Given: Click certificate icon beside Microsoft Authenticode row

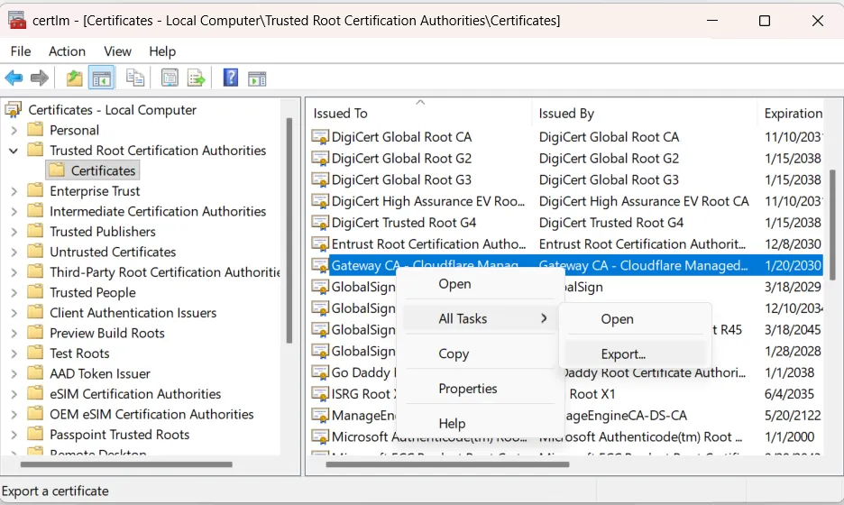Looking at the screenshot, I should (320, 436).
